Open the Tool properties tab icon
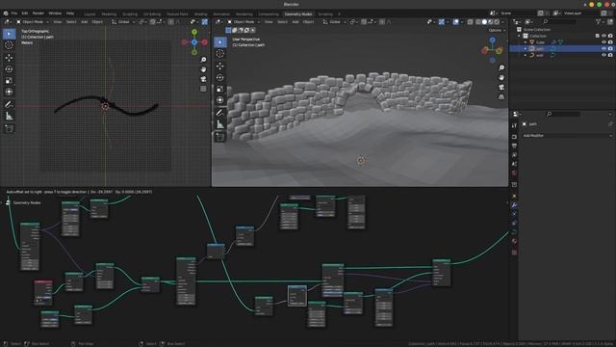The height and width of the screenshot is (347, 616). click(x=514, y=125)
